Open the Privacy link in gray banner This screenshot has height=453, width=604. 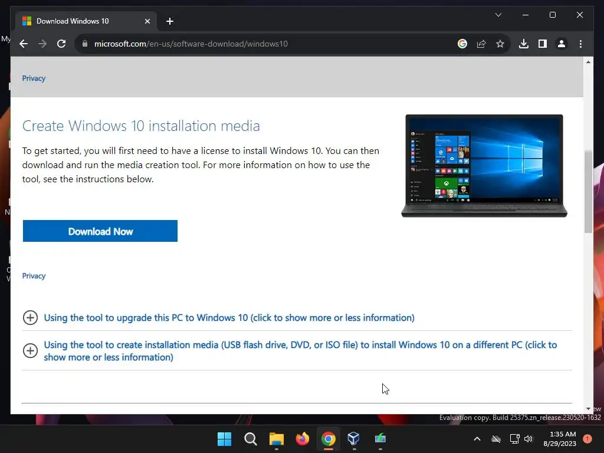(34, 78)
